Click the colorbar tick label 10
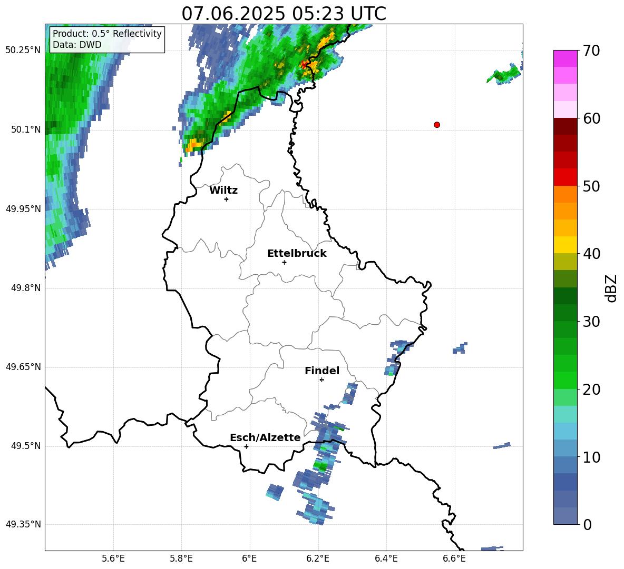 [x=591, y=457]
